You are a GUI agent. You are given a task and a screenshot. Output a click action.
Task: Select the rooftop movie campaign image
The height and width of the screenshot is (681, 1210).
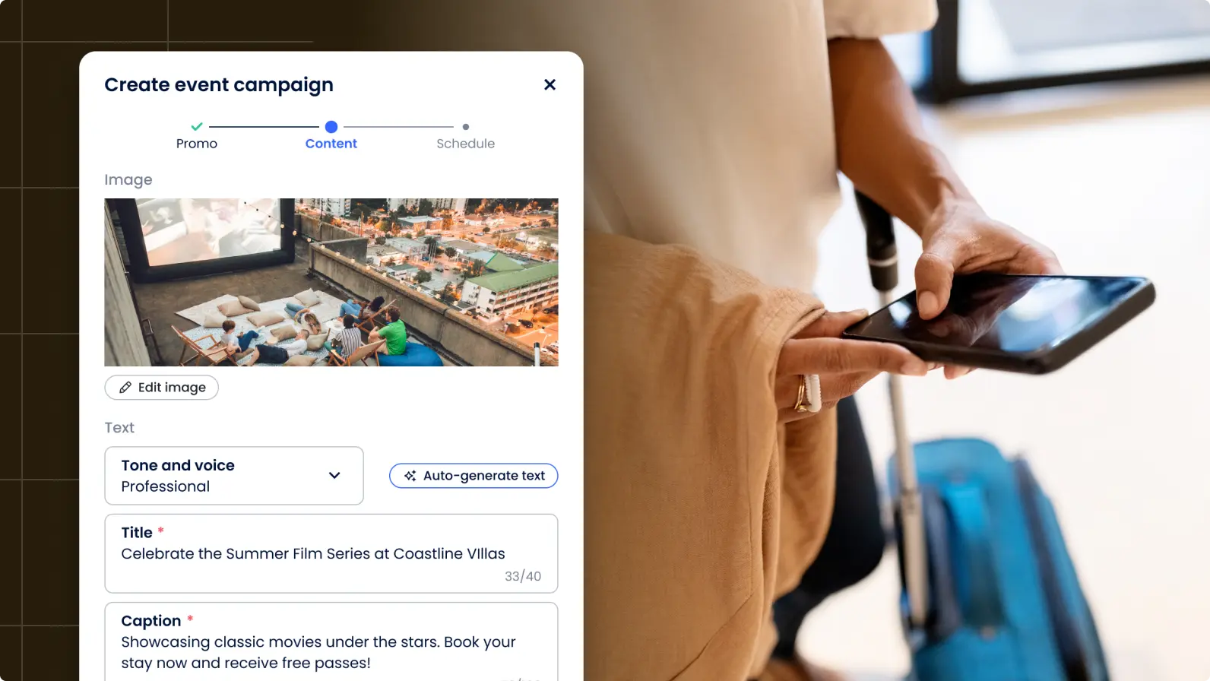(x=331, y=282)
